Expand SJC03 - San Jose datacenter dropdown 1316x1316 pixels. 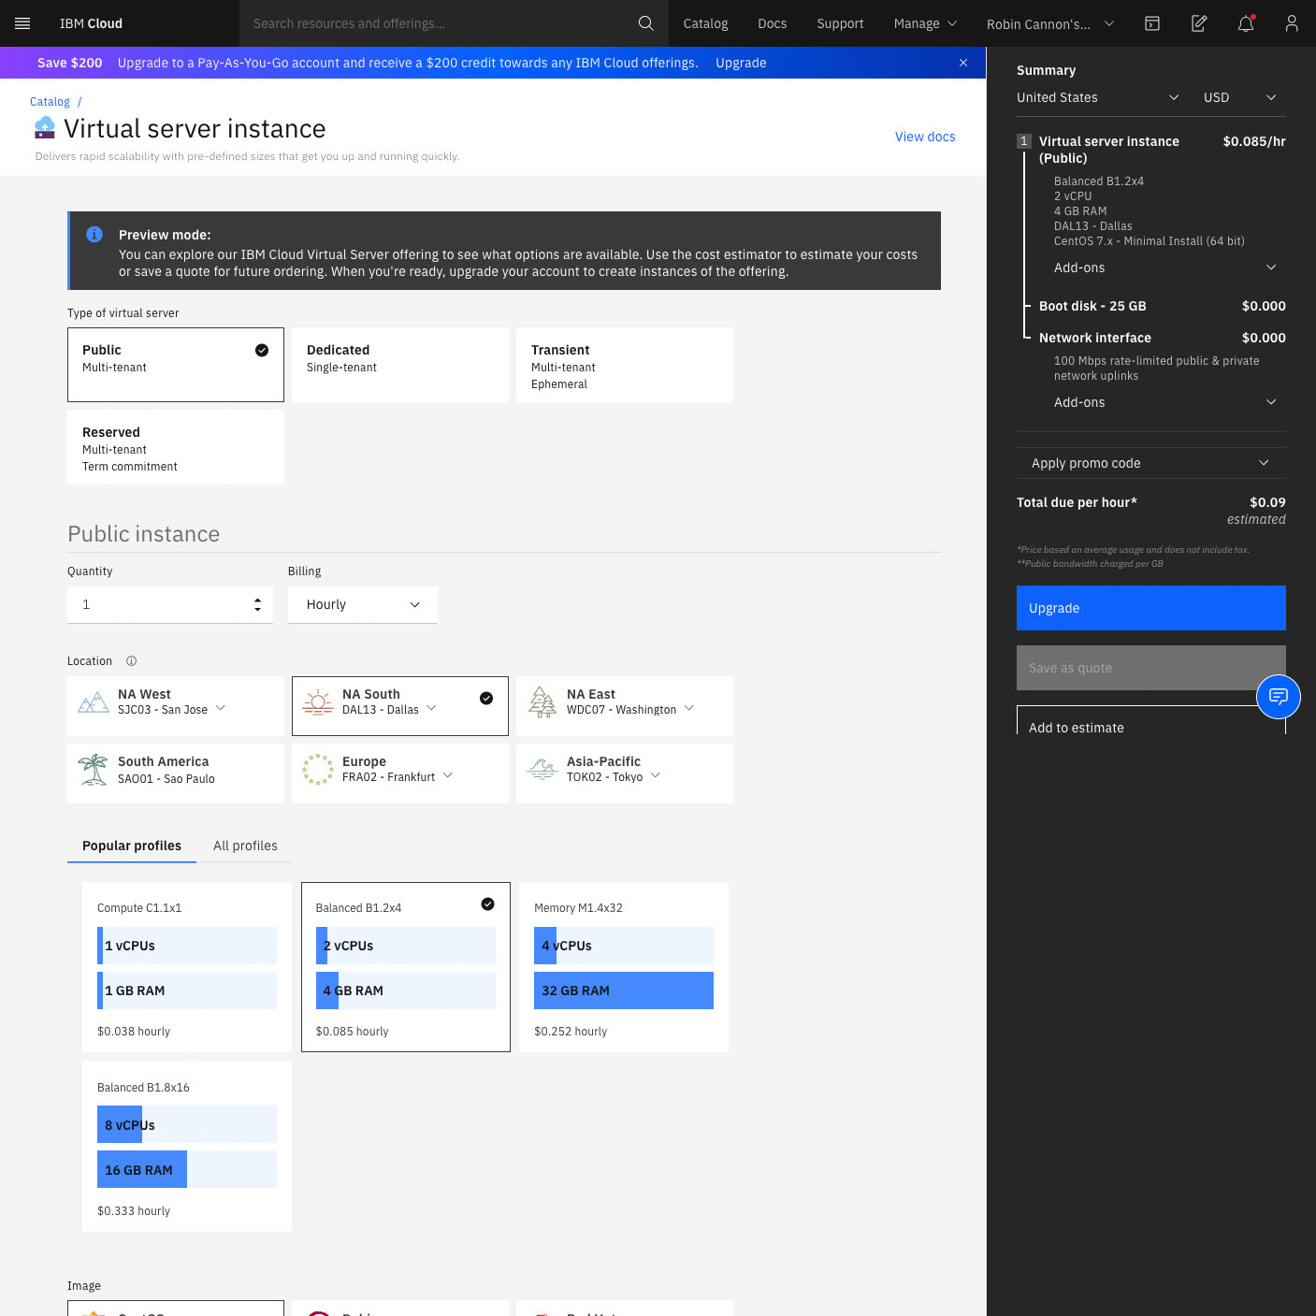coord(172,710)
